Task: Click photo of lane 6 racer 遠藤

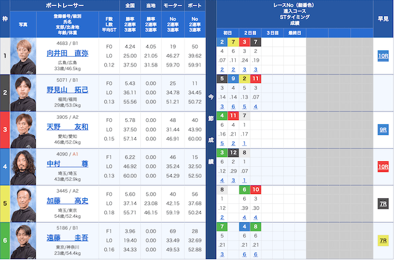Action: tap(23, 241)
